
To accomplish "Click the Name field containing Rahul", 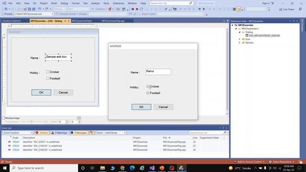I will [158, 72].
